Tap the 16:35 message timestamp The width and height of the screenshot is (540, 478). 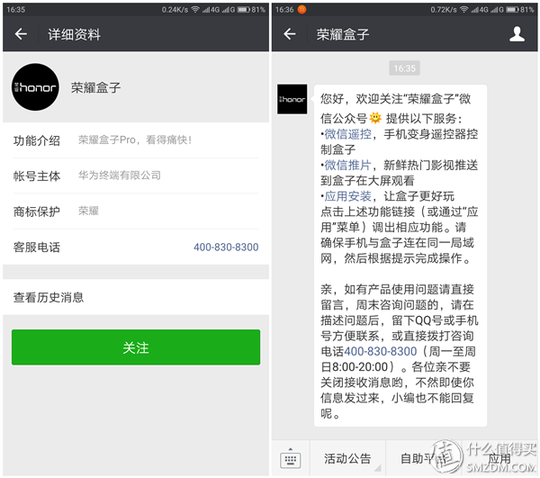(x=405, y=68)
